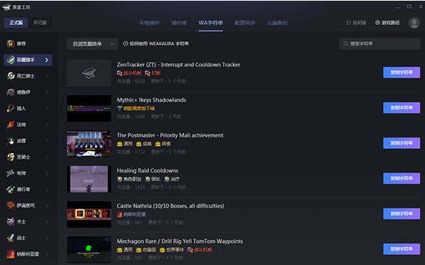Click the 打断 tag under ZenTracker

153,73
